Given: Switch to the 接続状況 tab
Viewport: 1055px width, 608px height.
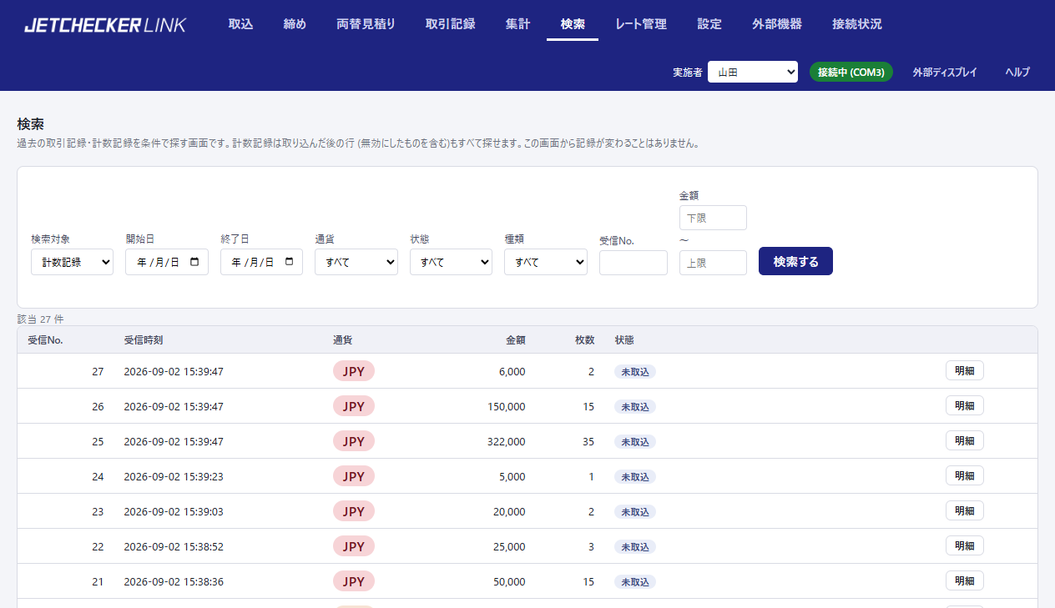Looking at the screenshot, I should pos(856,24).
